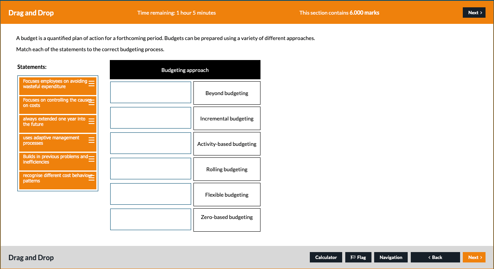This screenshot has height=269, width=494.
Task: Click the flag icon on the Flag button
Action: click(352, 257)
